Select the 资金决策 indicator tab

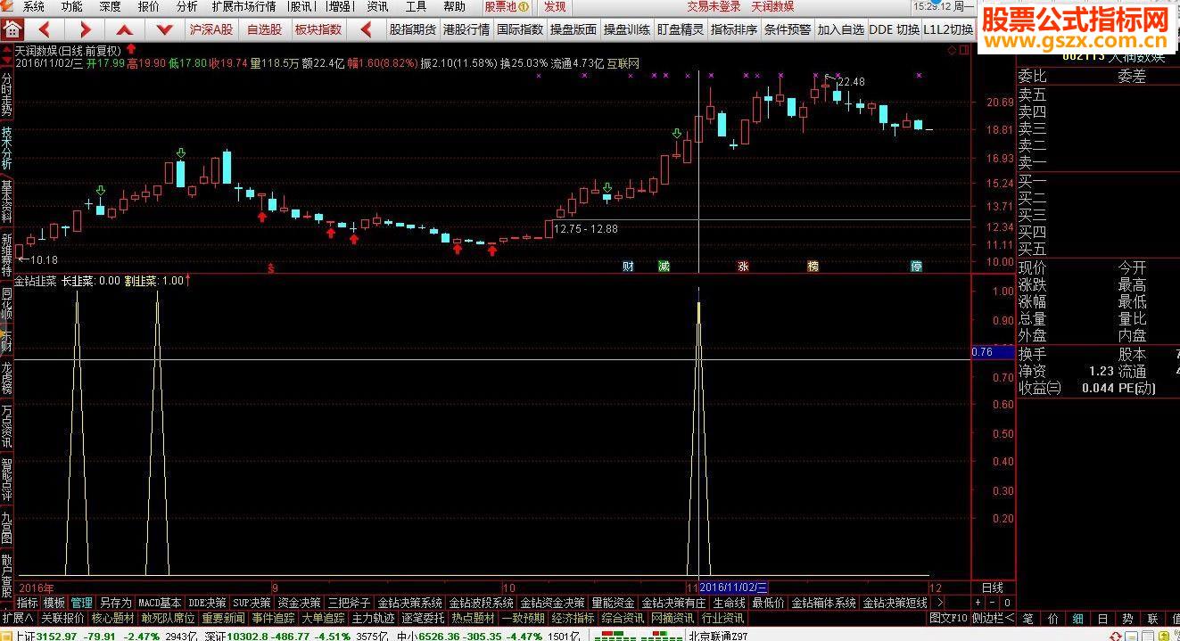(x=299, y=603)
